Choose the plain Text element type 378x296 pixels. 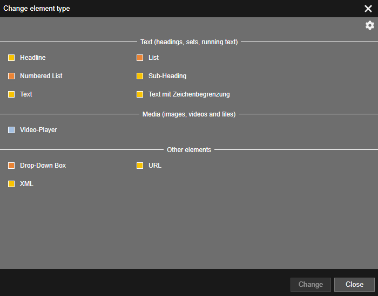pyautogui.click(x=26, y=94)
